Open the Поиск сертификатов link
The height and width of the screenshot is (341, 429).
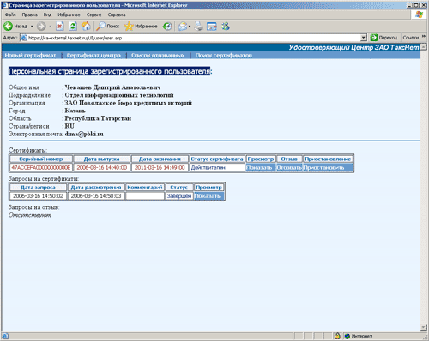pyautogui.click(x=224, y=56)
